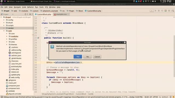Select update.php in the project tree
This screenshot has width=175, height=98.
[x=16, y=75]
